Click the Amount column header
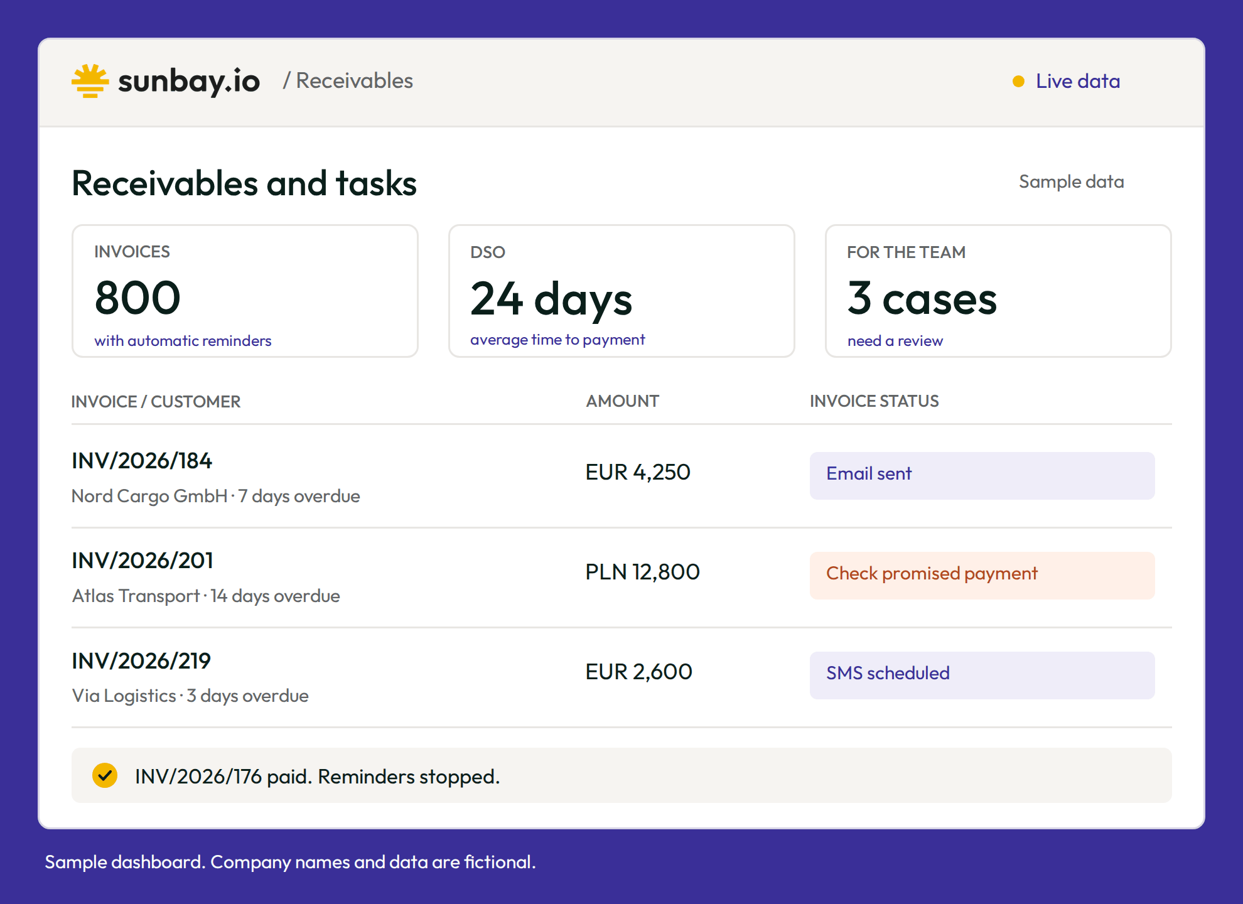The width and height of the screenshot is (1243, 904). pyautogui.click(x=622, y=401)
